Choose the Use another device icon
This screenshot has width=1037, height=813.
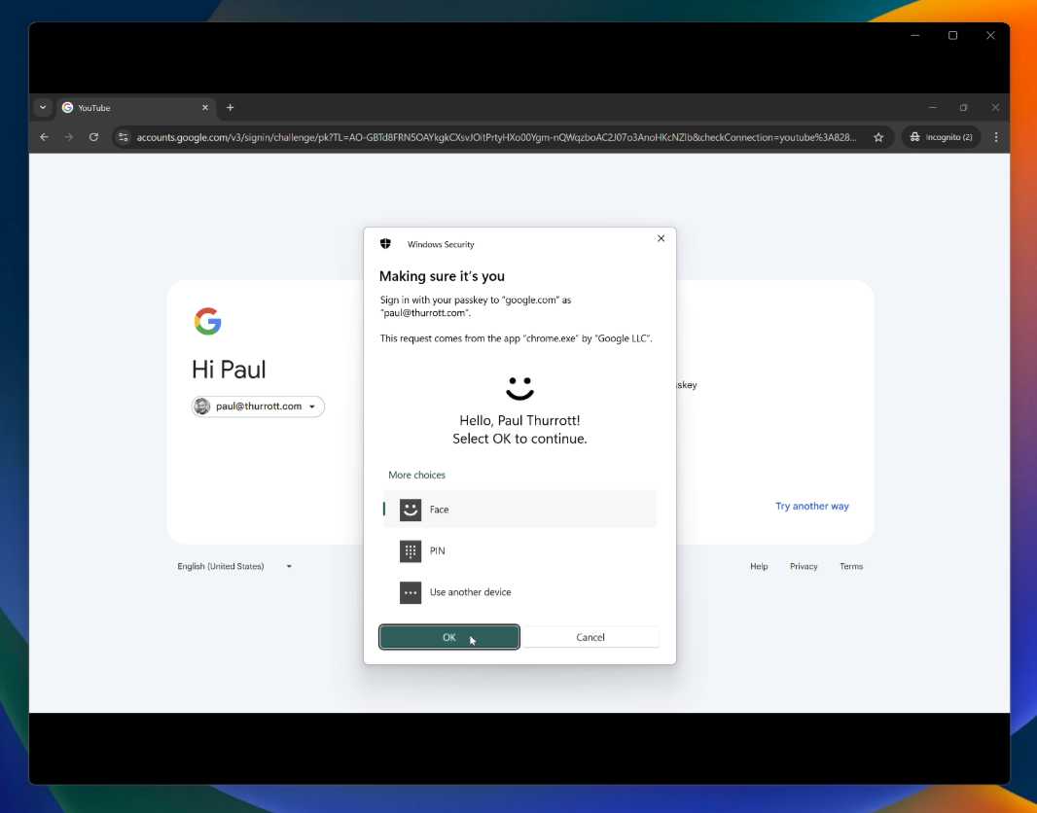coord(411,592)
